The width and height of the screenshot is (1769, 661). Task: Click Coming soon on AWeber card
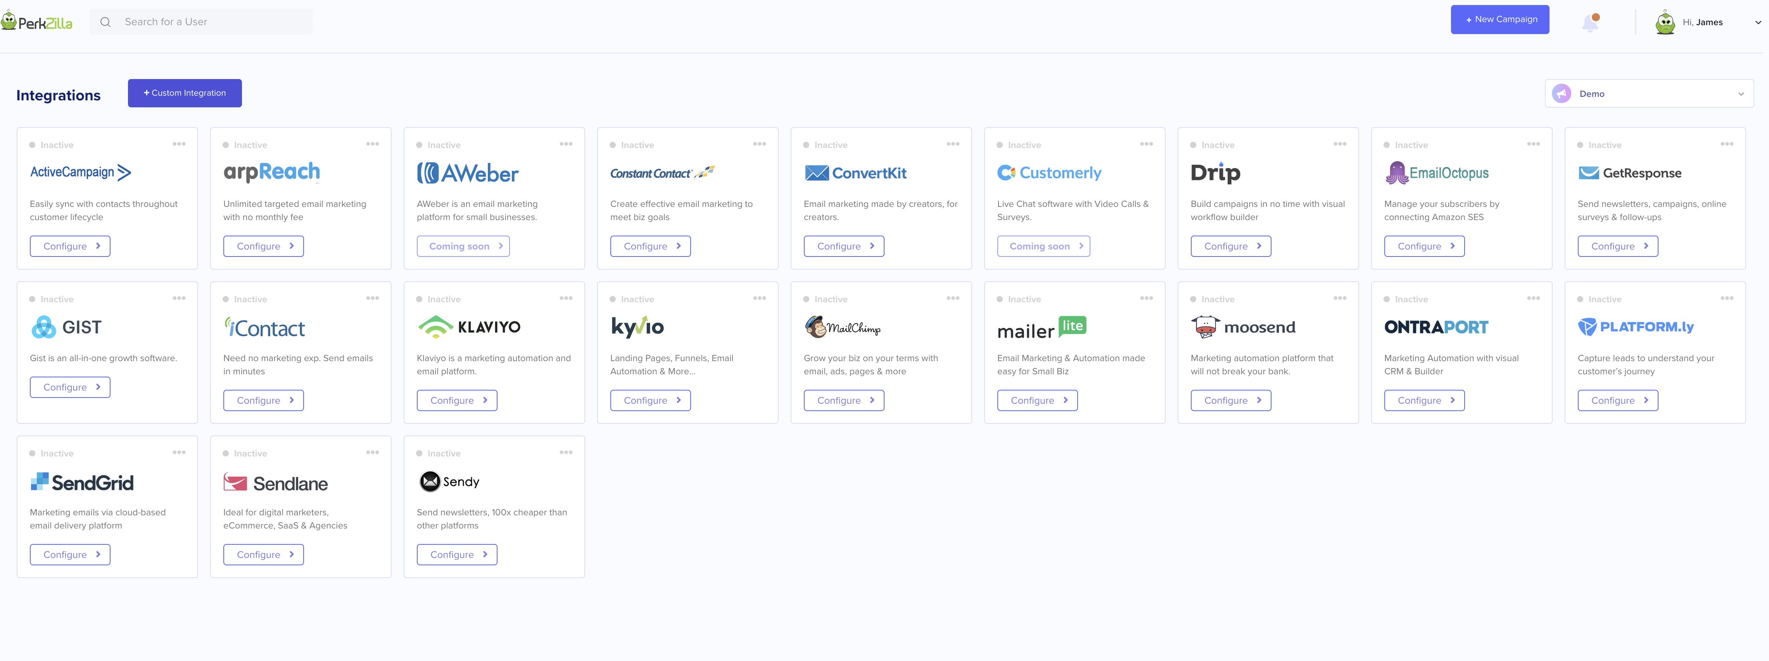click(x=463, y=246)
